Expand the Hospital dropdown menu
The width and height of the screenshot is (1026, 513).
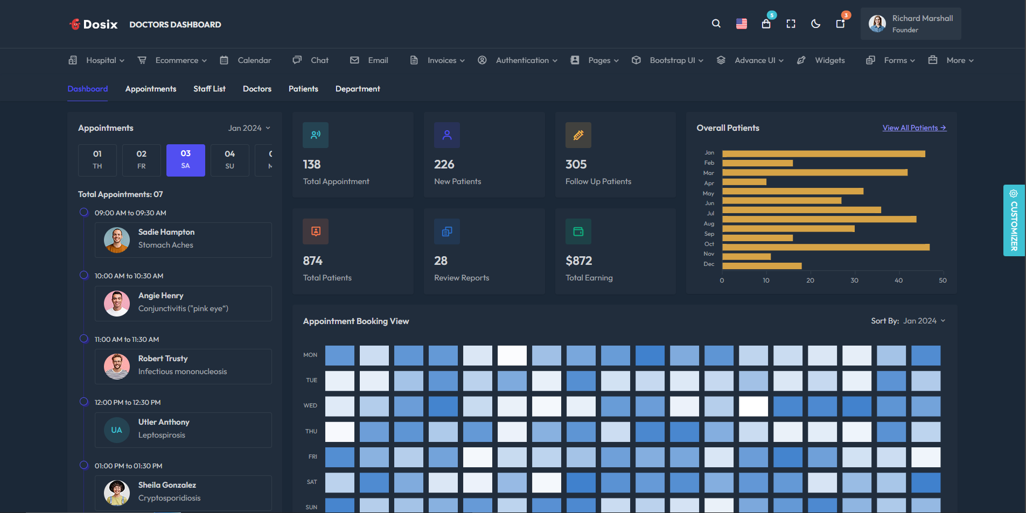122,61
